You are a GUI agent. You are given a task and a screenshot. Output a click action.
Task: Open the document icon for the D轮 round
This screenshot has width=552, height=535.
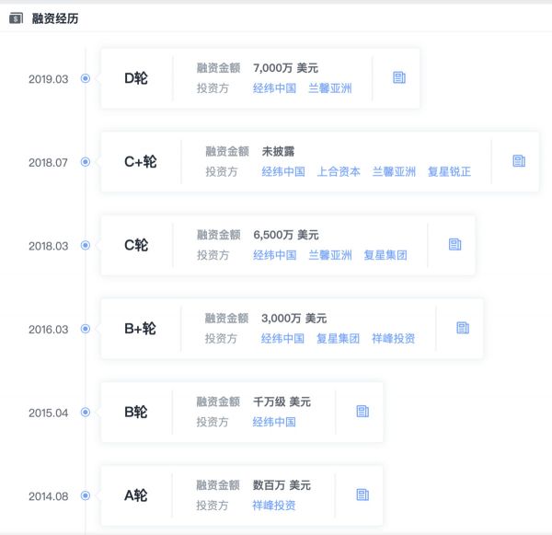coord(398,78)
